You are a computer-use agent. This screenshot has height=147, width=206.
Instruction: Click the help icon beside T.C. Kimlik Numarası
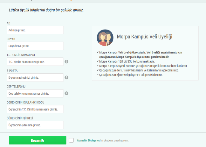[x=66, y=62]
